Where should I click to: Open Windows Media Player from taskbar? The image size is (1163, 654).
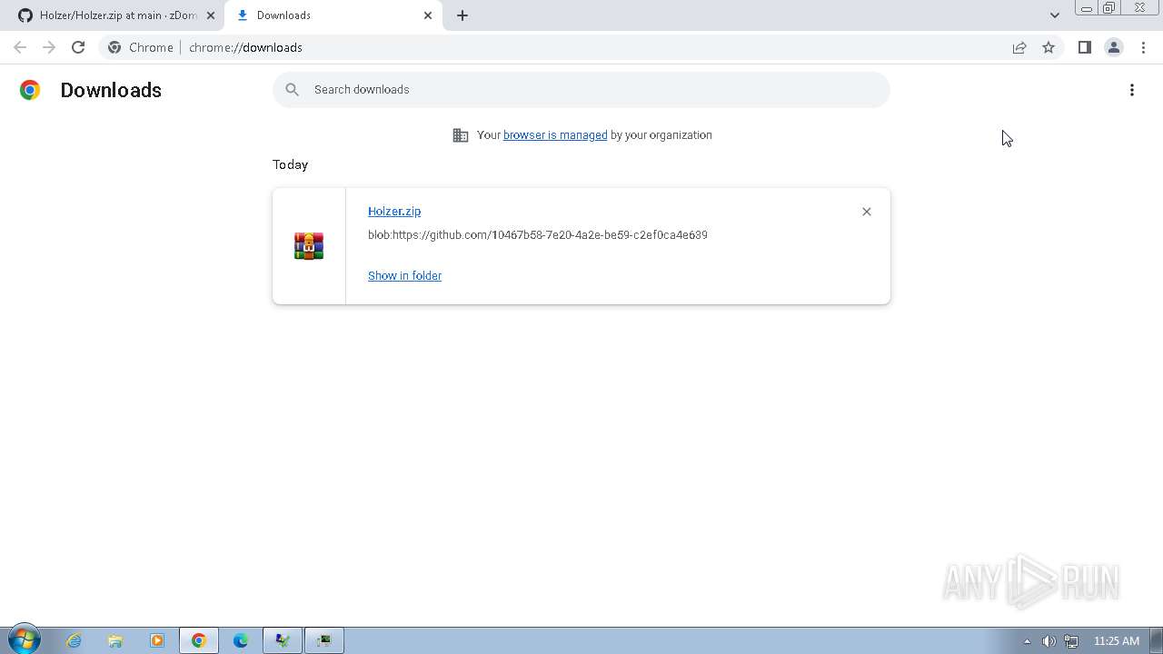(157, 640)
